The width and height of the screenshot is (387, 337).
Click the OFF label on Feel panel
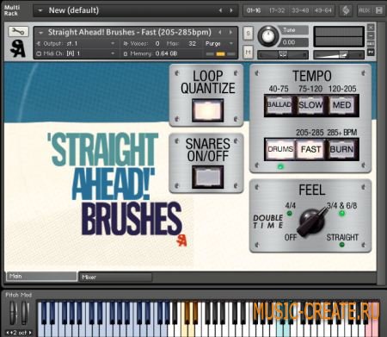291,238
